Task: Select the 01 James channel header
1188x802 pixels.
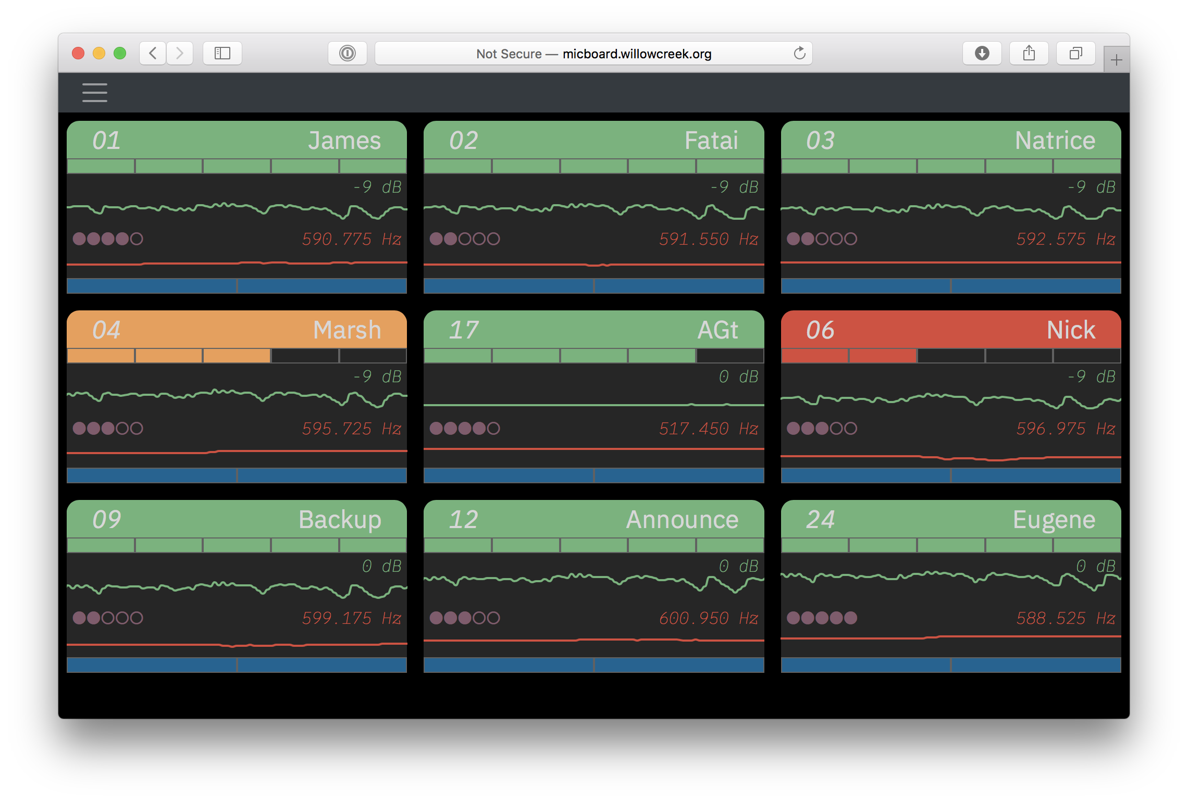Action: click(237, 140)
